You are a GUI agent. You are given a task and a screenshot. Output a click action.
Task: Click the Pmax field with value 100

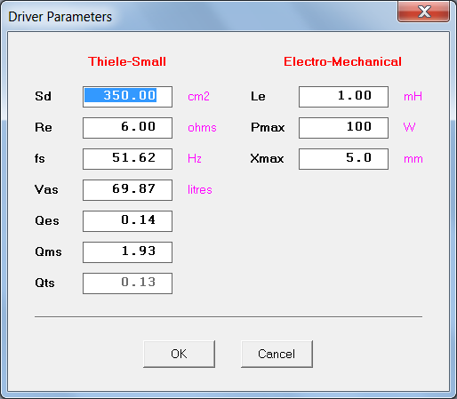343,128
